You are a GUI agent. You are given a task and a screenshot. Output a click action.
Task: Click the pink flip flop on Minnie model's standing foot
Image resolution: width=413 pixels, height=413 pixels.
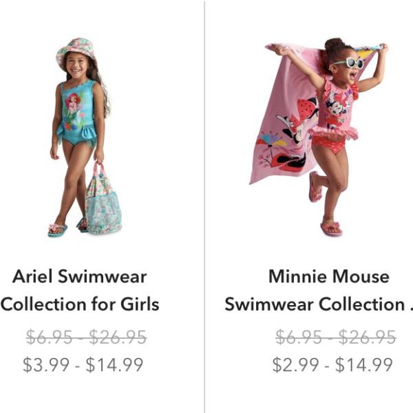[x=332, y=229]
